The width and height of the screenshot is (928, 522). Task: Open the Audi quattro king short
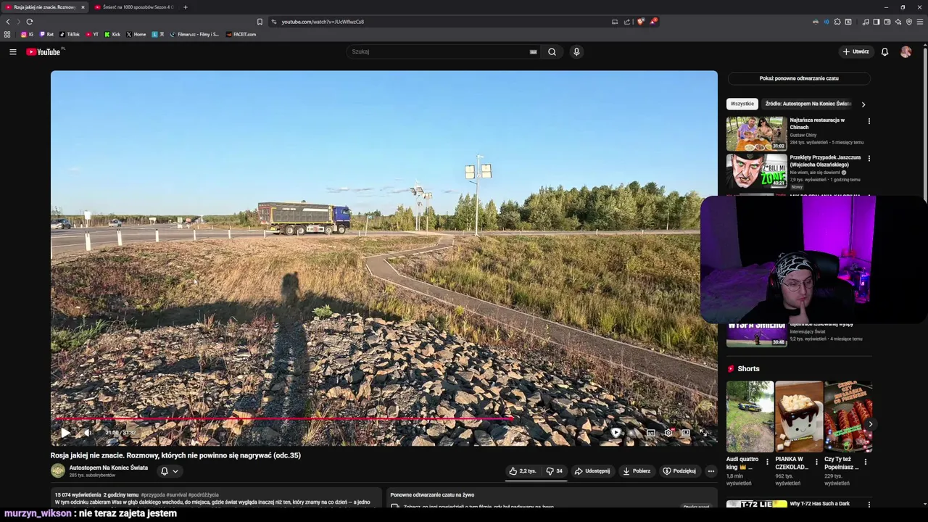(x=750, y=417)
